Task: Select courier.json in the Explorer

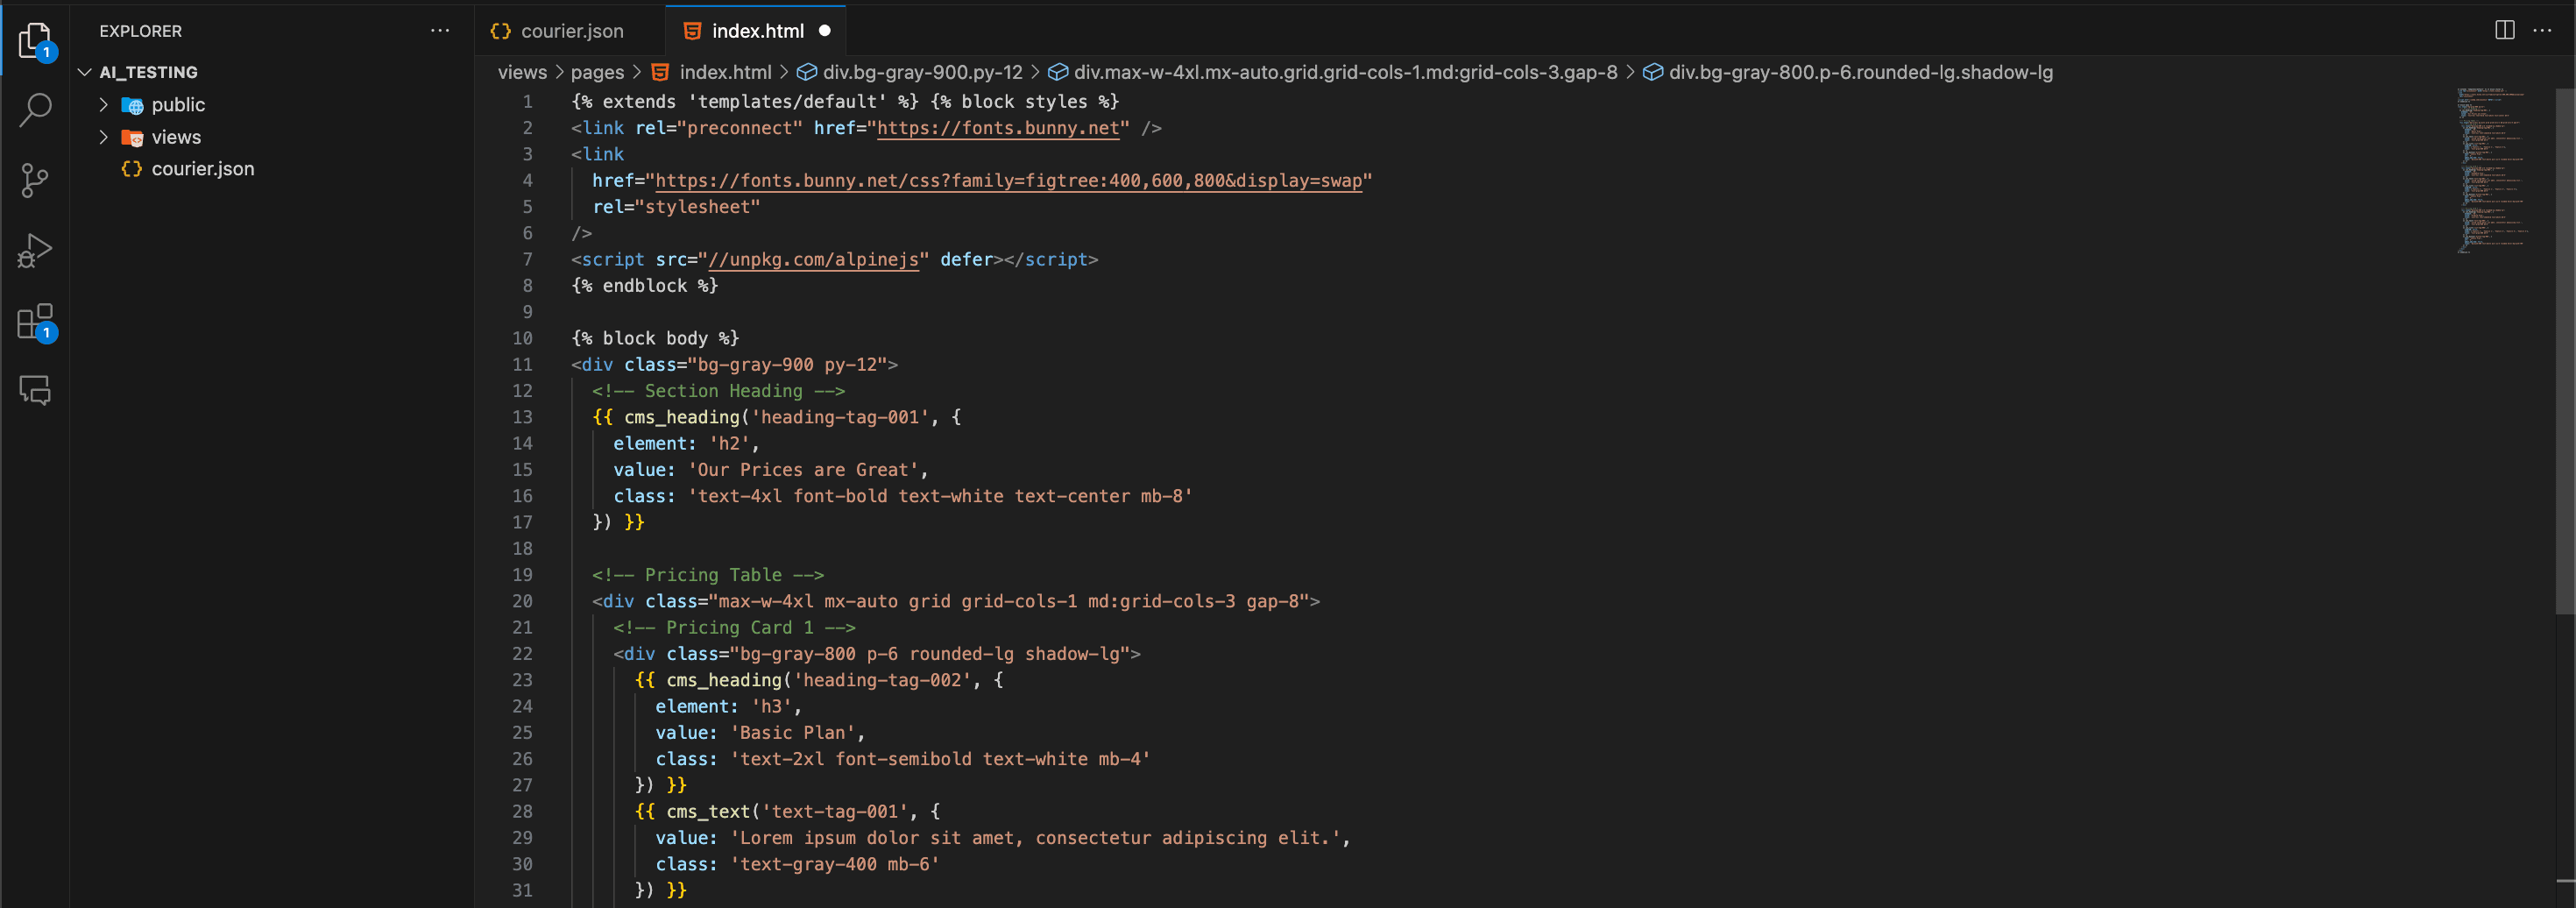Action: pos(203,169)
